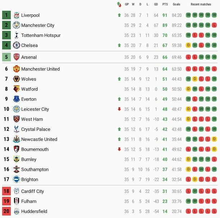
Task: Click the Liverpool club crest
Action: click(16, 15)
